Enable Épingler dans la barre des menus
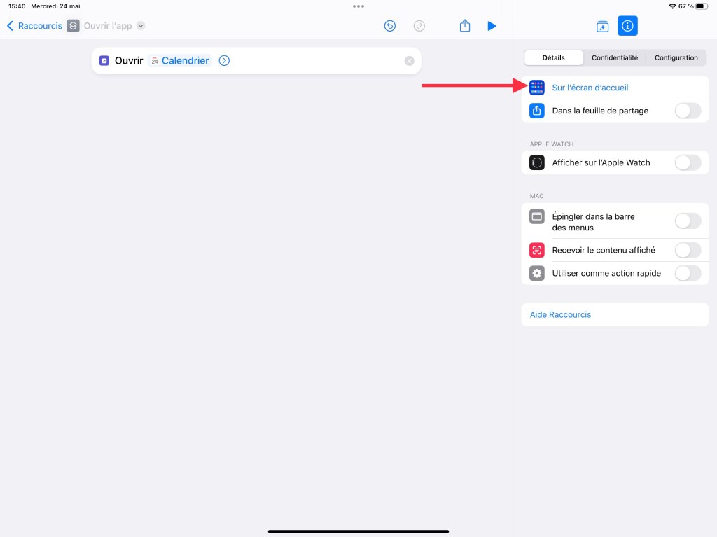 (687, 221)
